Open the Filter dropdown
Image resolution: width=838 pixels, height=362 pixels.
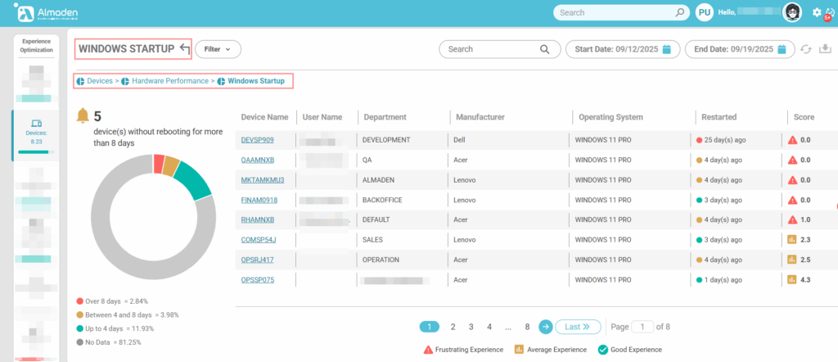218,49
